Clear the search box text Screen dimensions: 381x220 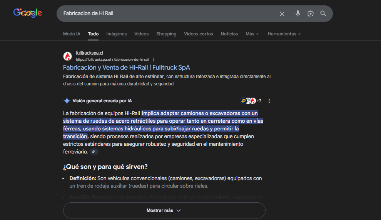coord(282,13)
